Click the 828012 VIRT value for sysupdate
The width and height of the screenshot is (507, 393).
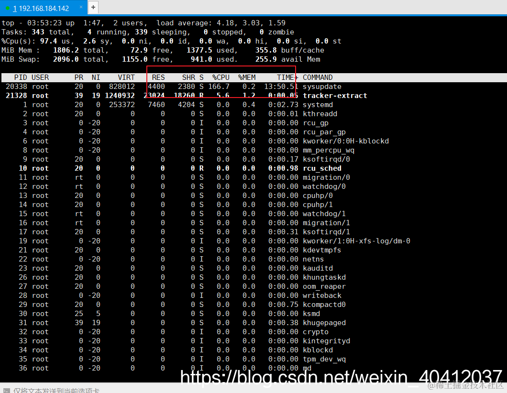pyautogui.click(x=122, y=87)
